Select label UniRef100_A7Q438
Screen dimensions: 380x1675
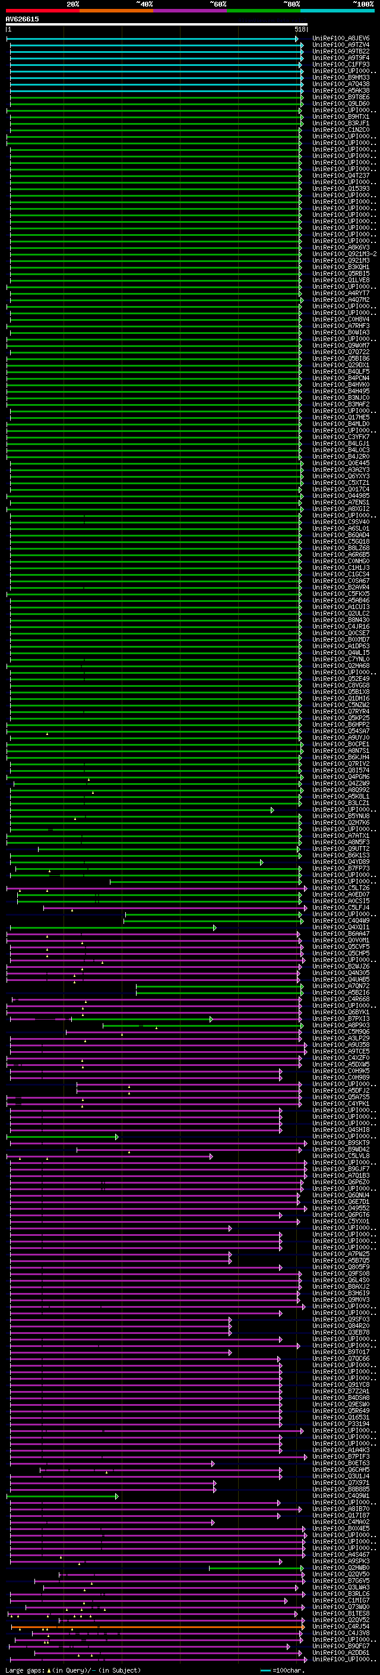click(x=341, y=84)
